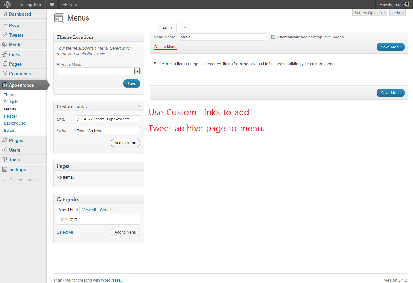Open Widgets in the Appearance submenu
413x283 pixels.
click(x=11, y=102)
